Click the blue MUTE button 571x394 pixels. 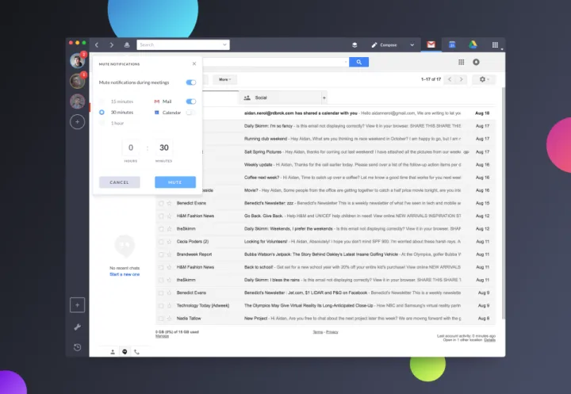coord(175,182)
